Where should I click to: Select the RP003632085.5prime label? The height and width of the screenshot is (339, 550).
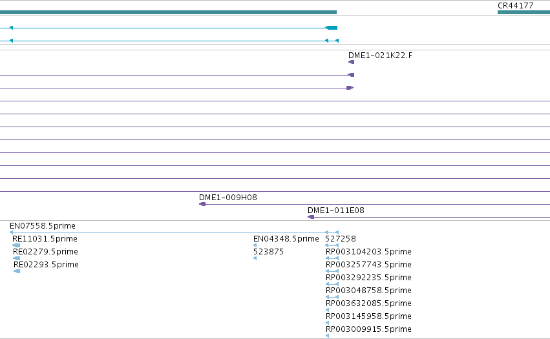368,303
